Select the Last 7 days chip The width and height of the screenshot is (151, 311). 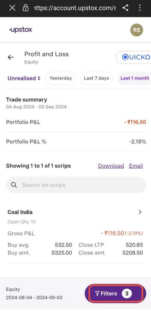[96, 78]
